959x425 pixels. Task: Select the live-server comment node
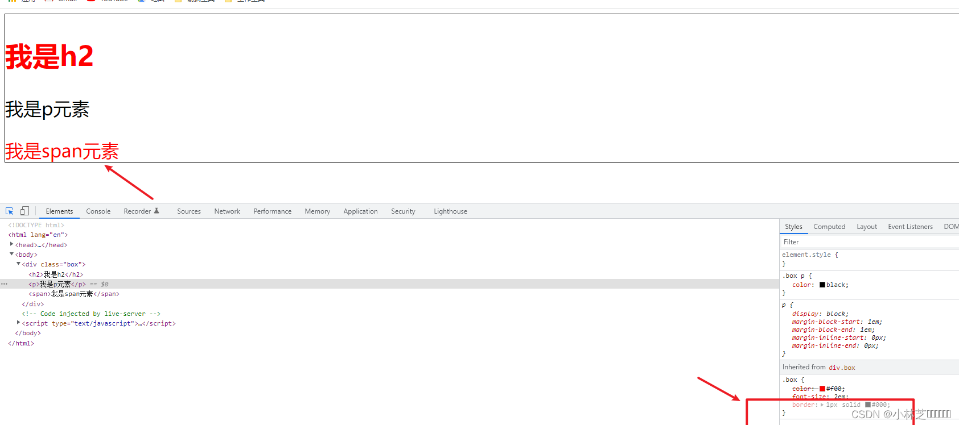point(91,314)
